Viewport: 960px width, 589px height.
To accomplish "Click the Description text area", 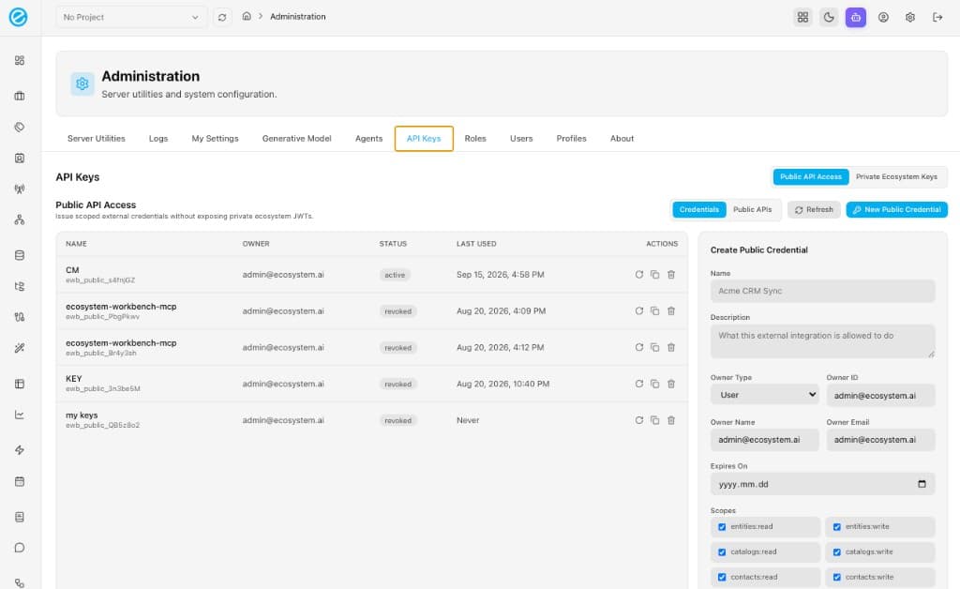I will pos(822,341).
